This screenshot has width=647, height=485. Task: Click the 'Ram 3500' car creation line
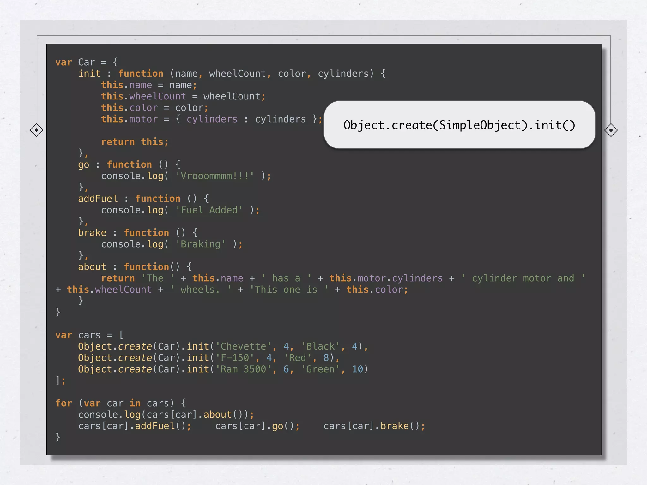pos(223,369)
